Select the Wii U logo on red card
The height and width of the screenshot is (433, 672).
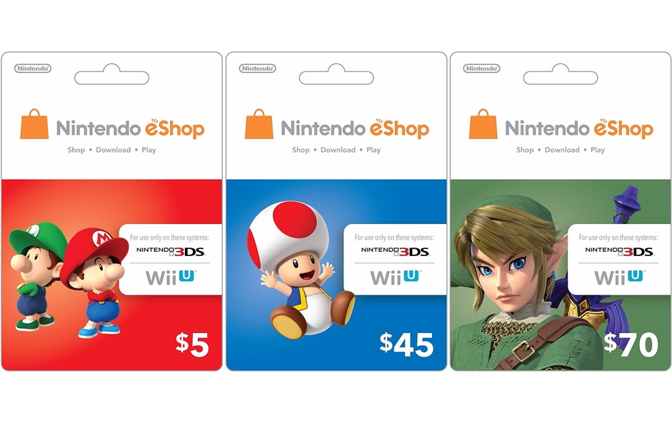pyautogui.click(x=171, y=277)
